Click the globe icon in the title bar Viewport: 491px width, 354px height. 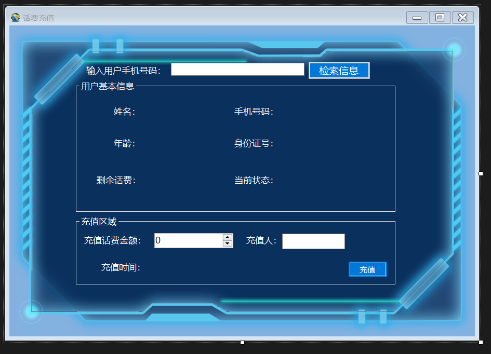point(16,18)
